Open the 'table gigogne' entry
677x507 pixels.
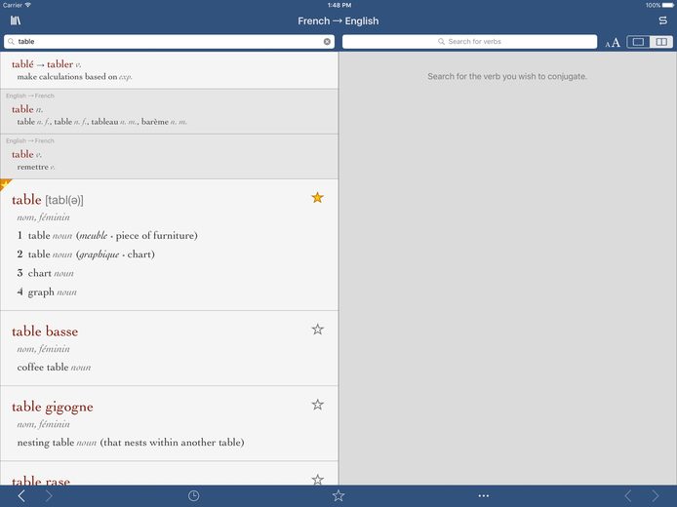pos(170,423)
